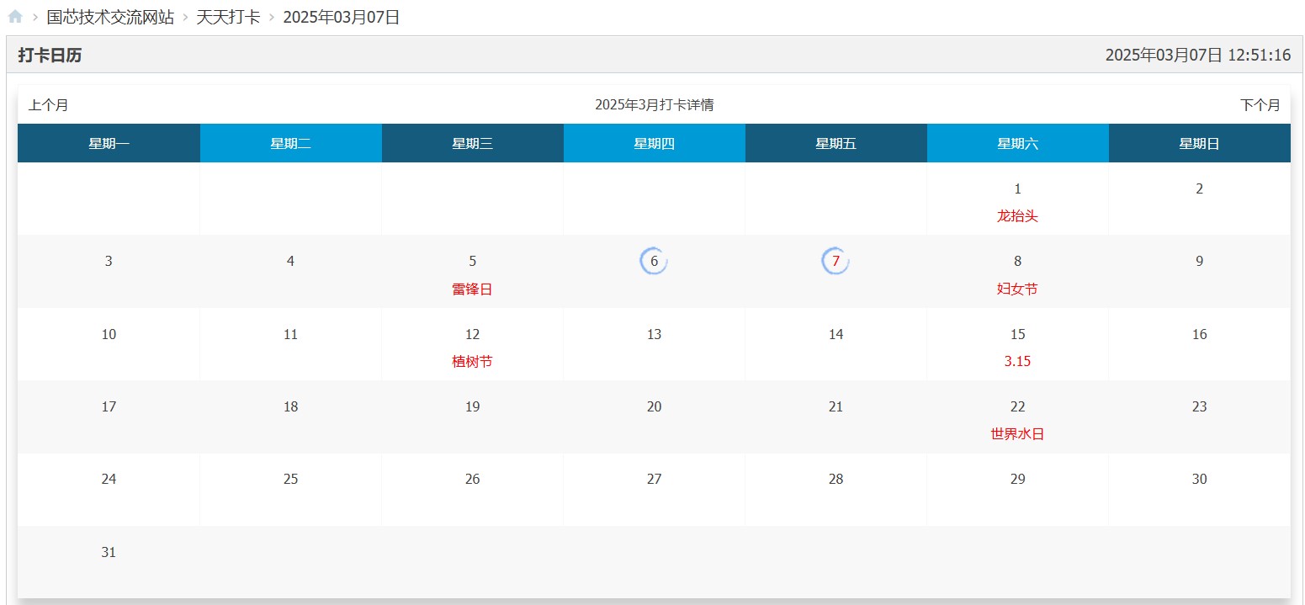
Task: Click the circled red date 7
Action: tap(836, 261)
